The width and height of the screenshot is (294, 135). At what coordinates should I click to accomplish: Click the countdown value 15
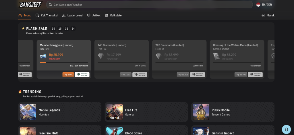pyautogui.click(x=60, y=28)
